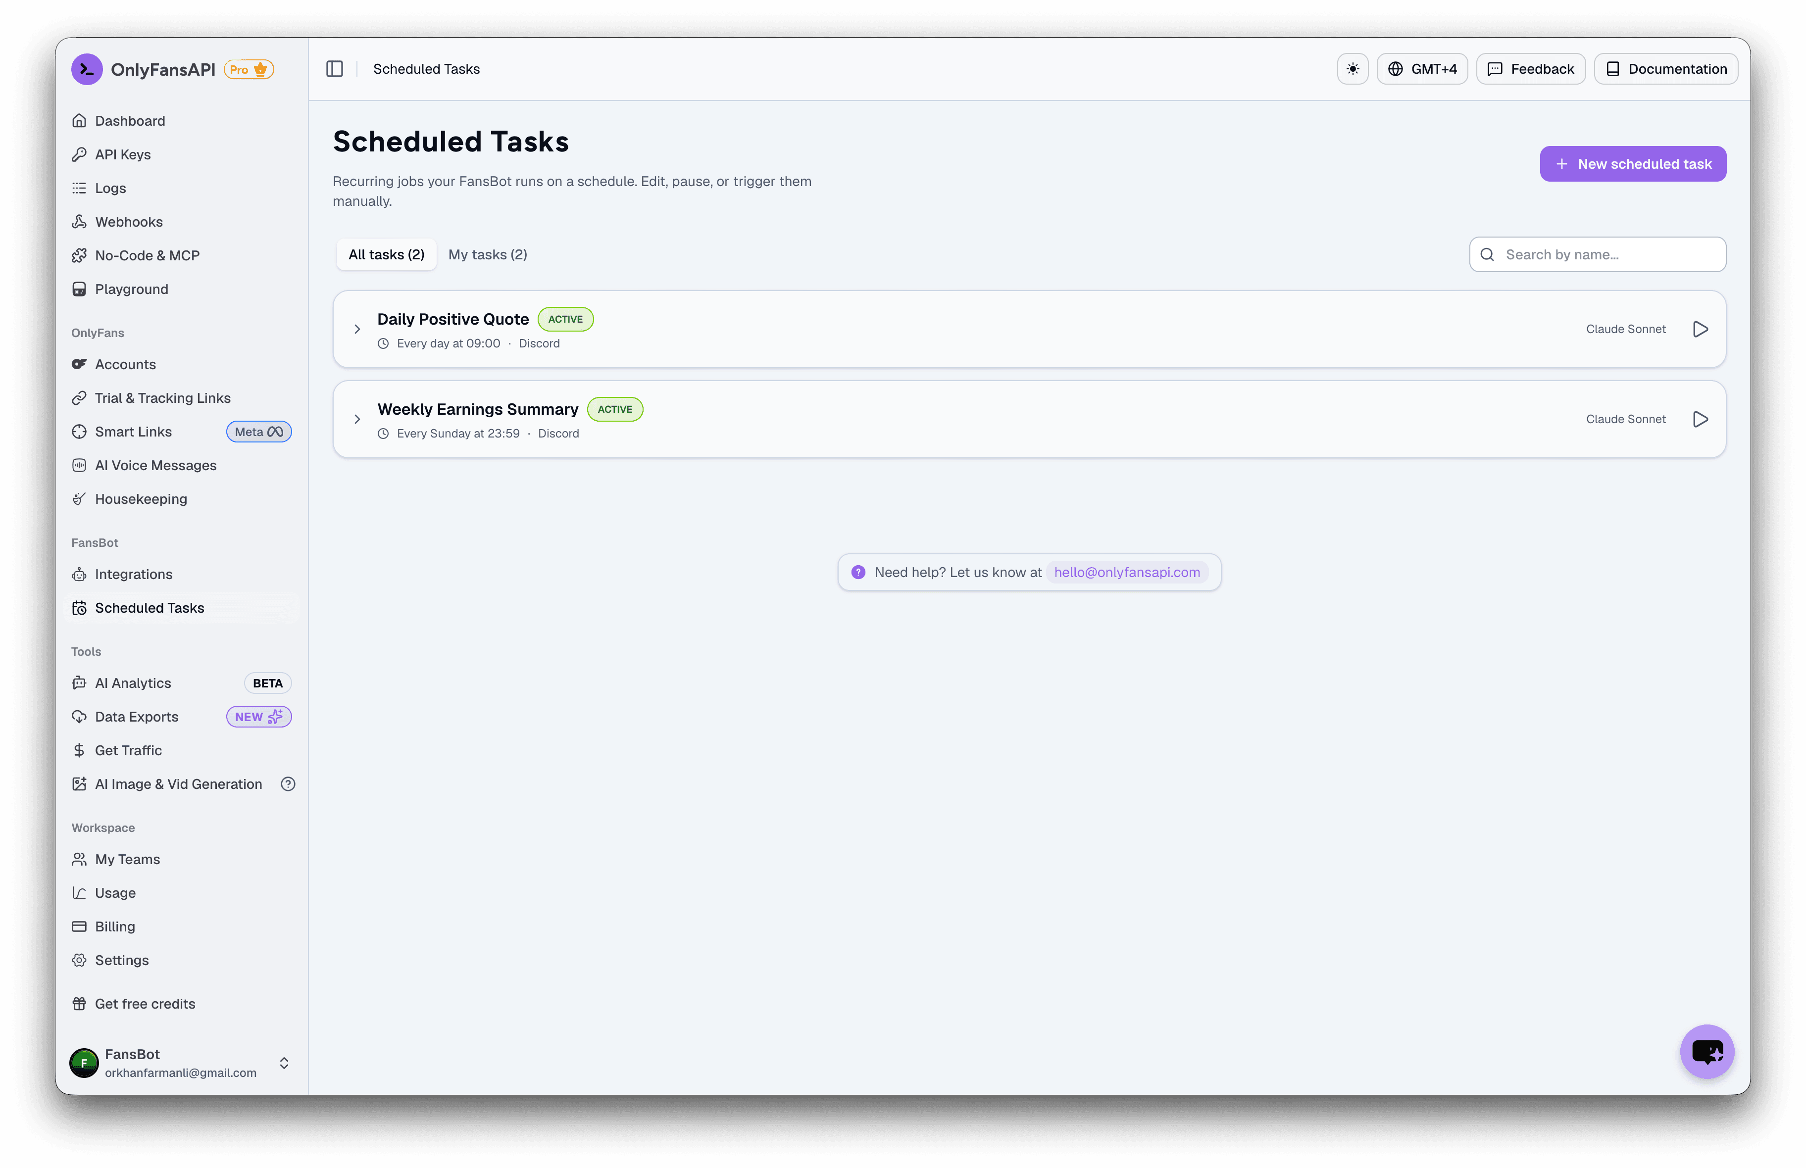Screen dimensions: 1806x1168
Task: Select the All tasks (2) tab
Action: coord(386,255)
